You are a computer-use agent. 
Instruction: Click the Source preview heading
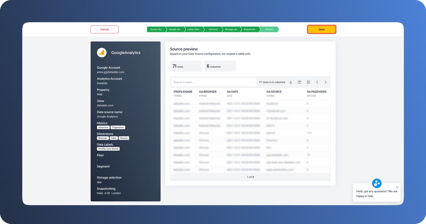184,49
